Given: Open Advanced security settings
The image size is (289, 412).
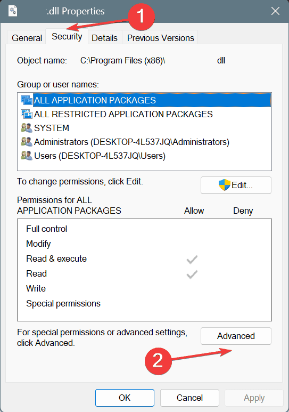Looking at the screenshot, I should click(x=236, y=336).
